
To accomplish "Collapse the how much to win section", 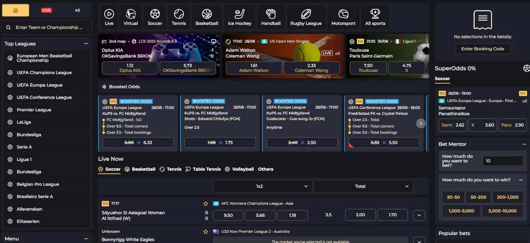I will [x=521, y=180].
